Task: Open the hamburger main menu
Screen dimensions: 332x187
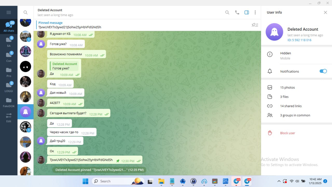Action: [9, 12]
